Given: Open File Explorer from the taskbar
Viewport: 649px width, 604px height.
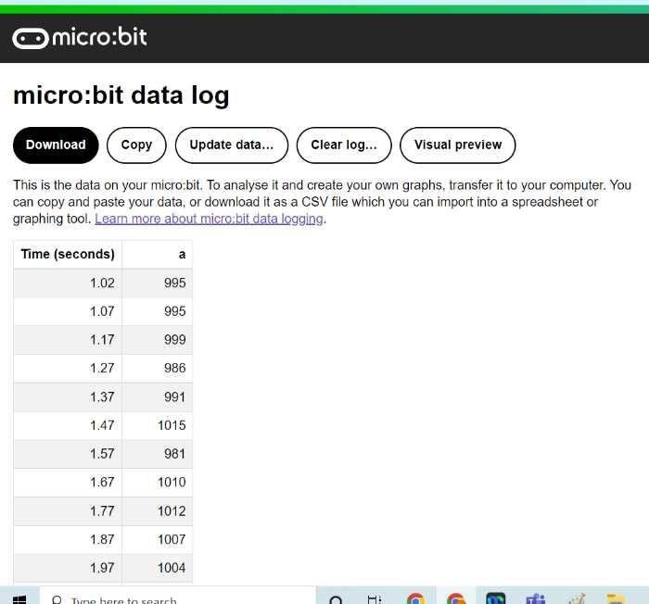Looking at the screenshot, I should click(615, 598).
